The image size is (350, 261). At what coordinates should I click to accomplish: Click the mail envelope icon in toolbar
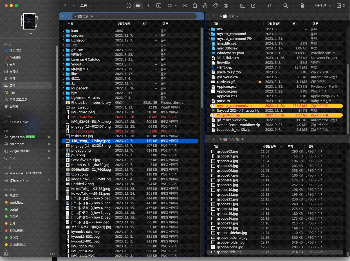(x=185, y=6)
